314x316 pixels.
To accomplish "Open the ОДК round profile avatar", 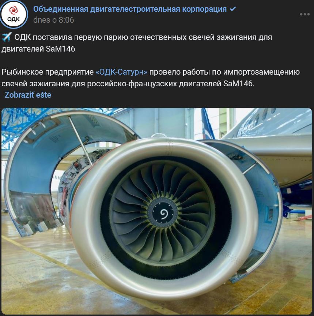I will tap(14, 14).
